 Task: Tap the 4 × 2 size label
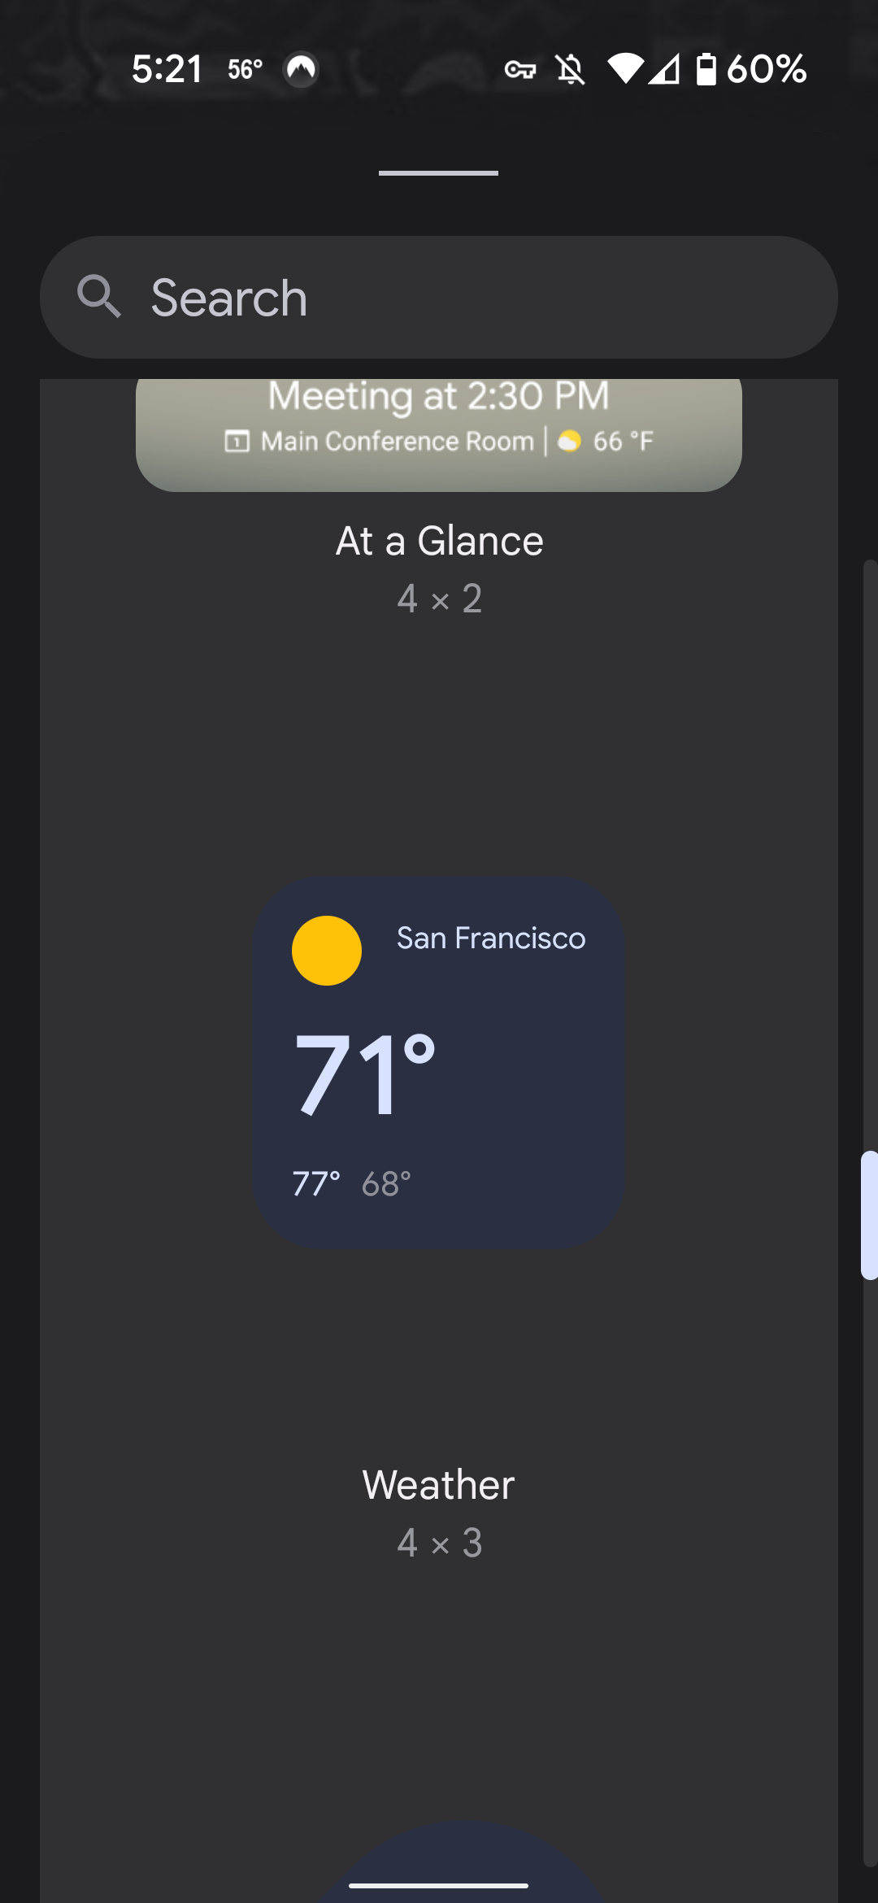click(x=440, y=599)
